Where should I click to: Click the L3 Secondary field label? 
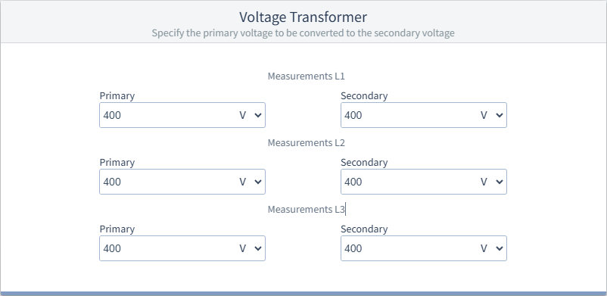coord(364,229)
